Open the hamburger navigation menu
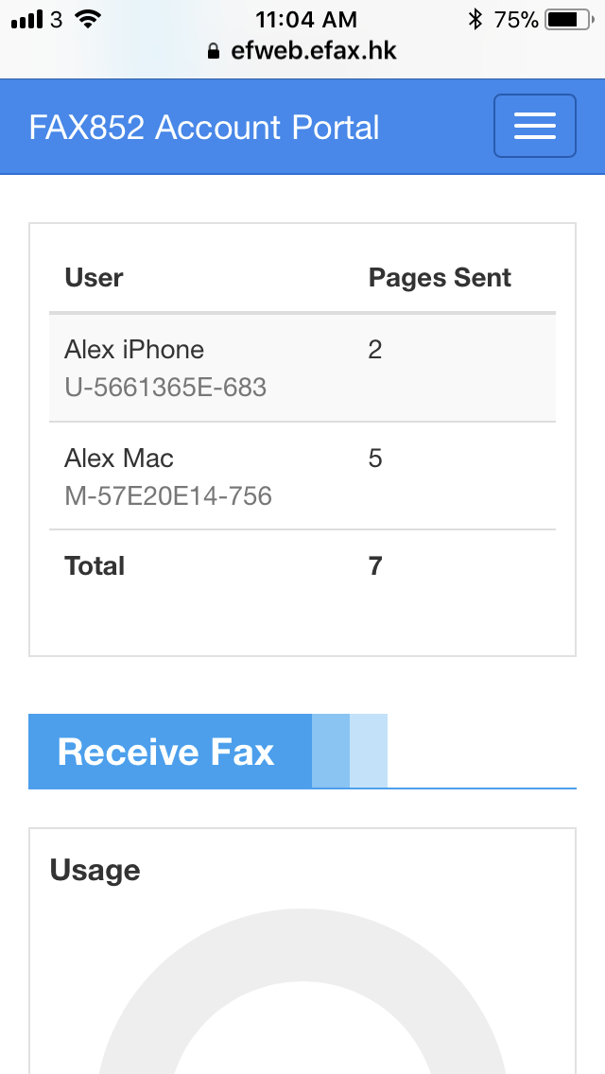605x1074 pixels. click(534, 126)
